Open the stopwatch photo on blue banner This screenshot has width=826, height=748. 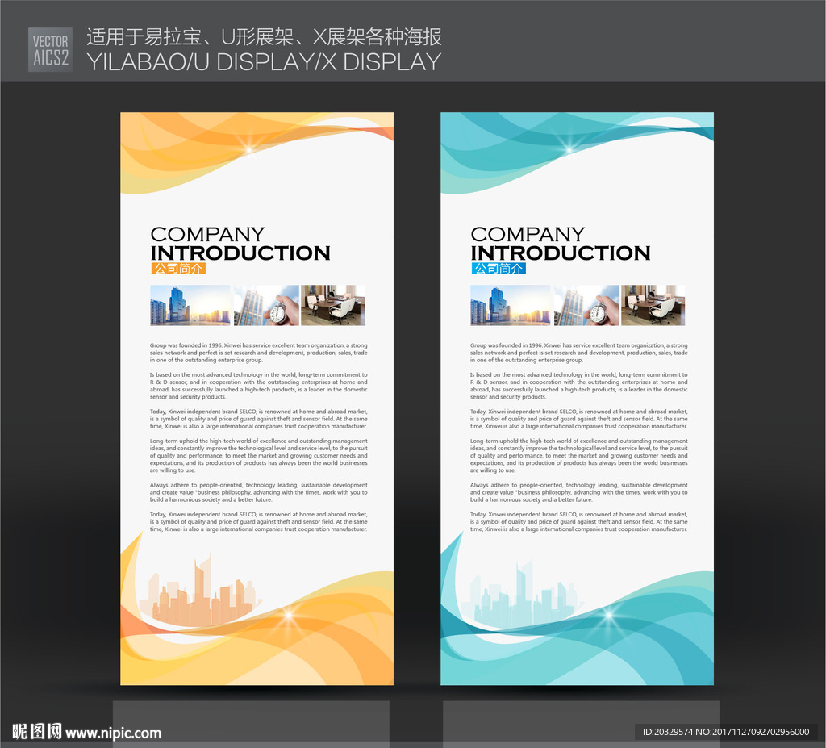click(587, 305)
